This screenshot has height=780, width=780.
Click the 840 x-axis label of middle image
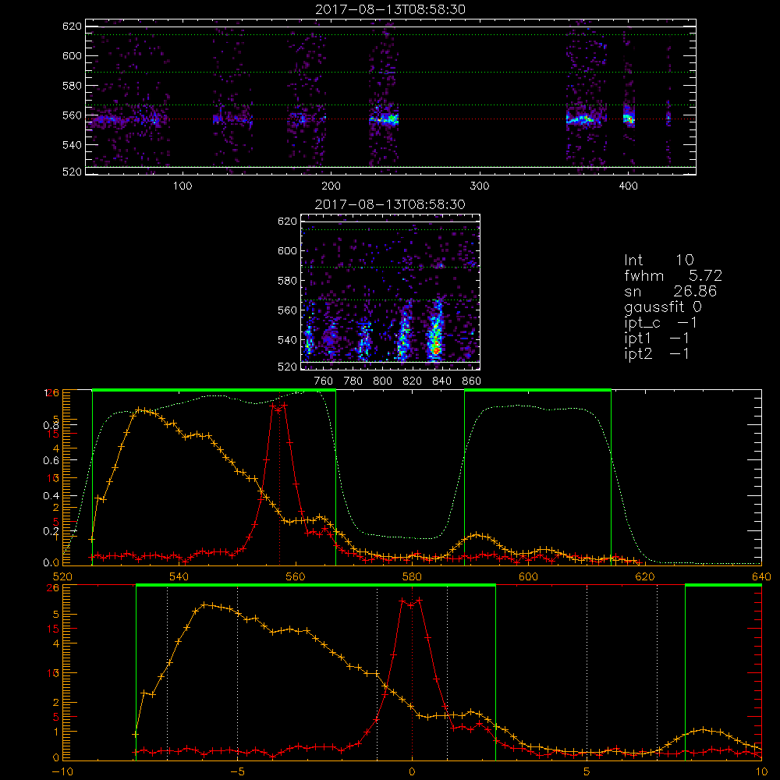441,381
